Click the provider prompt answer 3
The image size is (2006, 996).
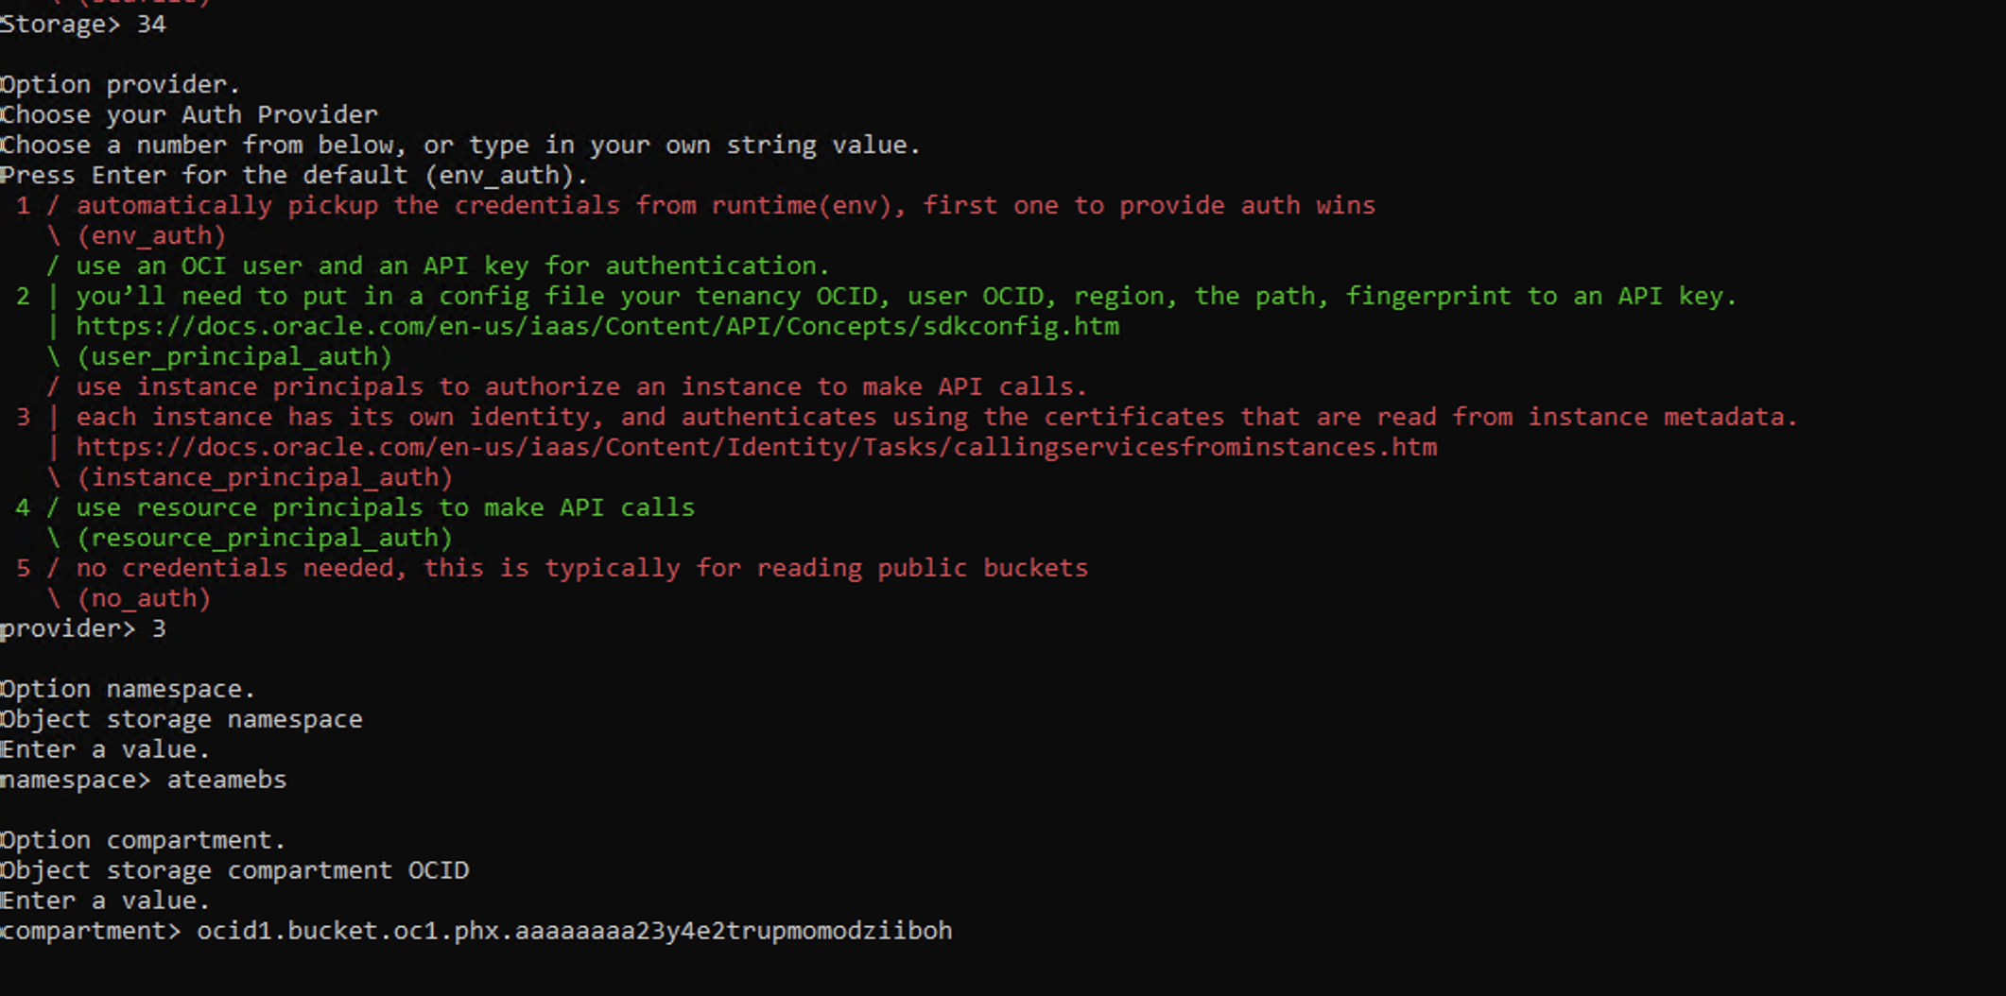click(x=159, y=628)
